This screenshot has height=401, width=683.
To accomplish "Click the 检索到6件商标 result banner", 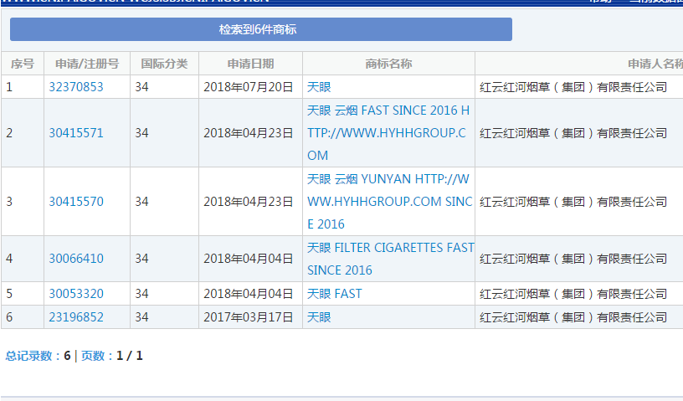I will point(261,29).
